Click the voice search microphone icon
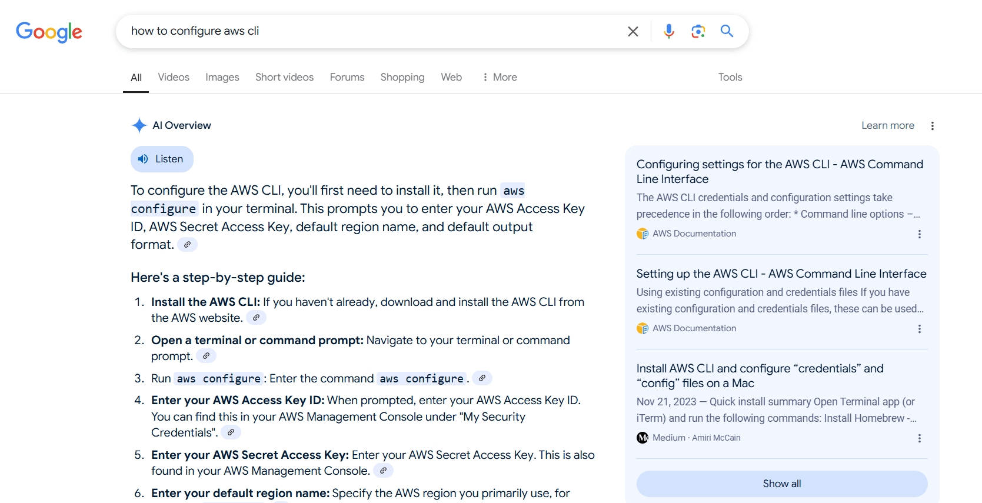 [668, 31]
